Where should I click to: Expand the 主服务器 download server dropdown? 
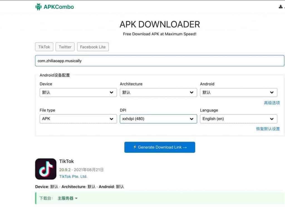click(x=68, y=198)
